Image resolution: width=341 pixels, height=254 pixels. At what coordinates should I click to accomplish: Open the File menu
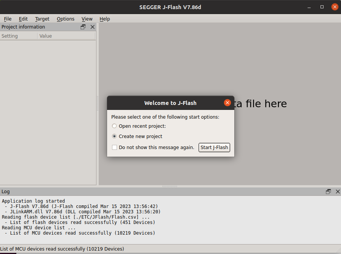[8, 19]
